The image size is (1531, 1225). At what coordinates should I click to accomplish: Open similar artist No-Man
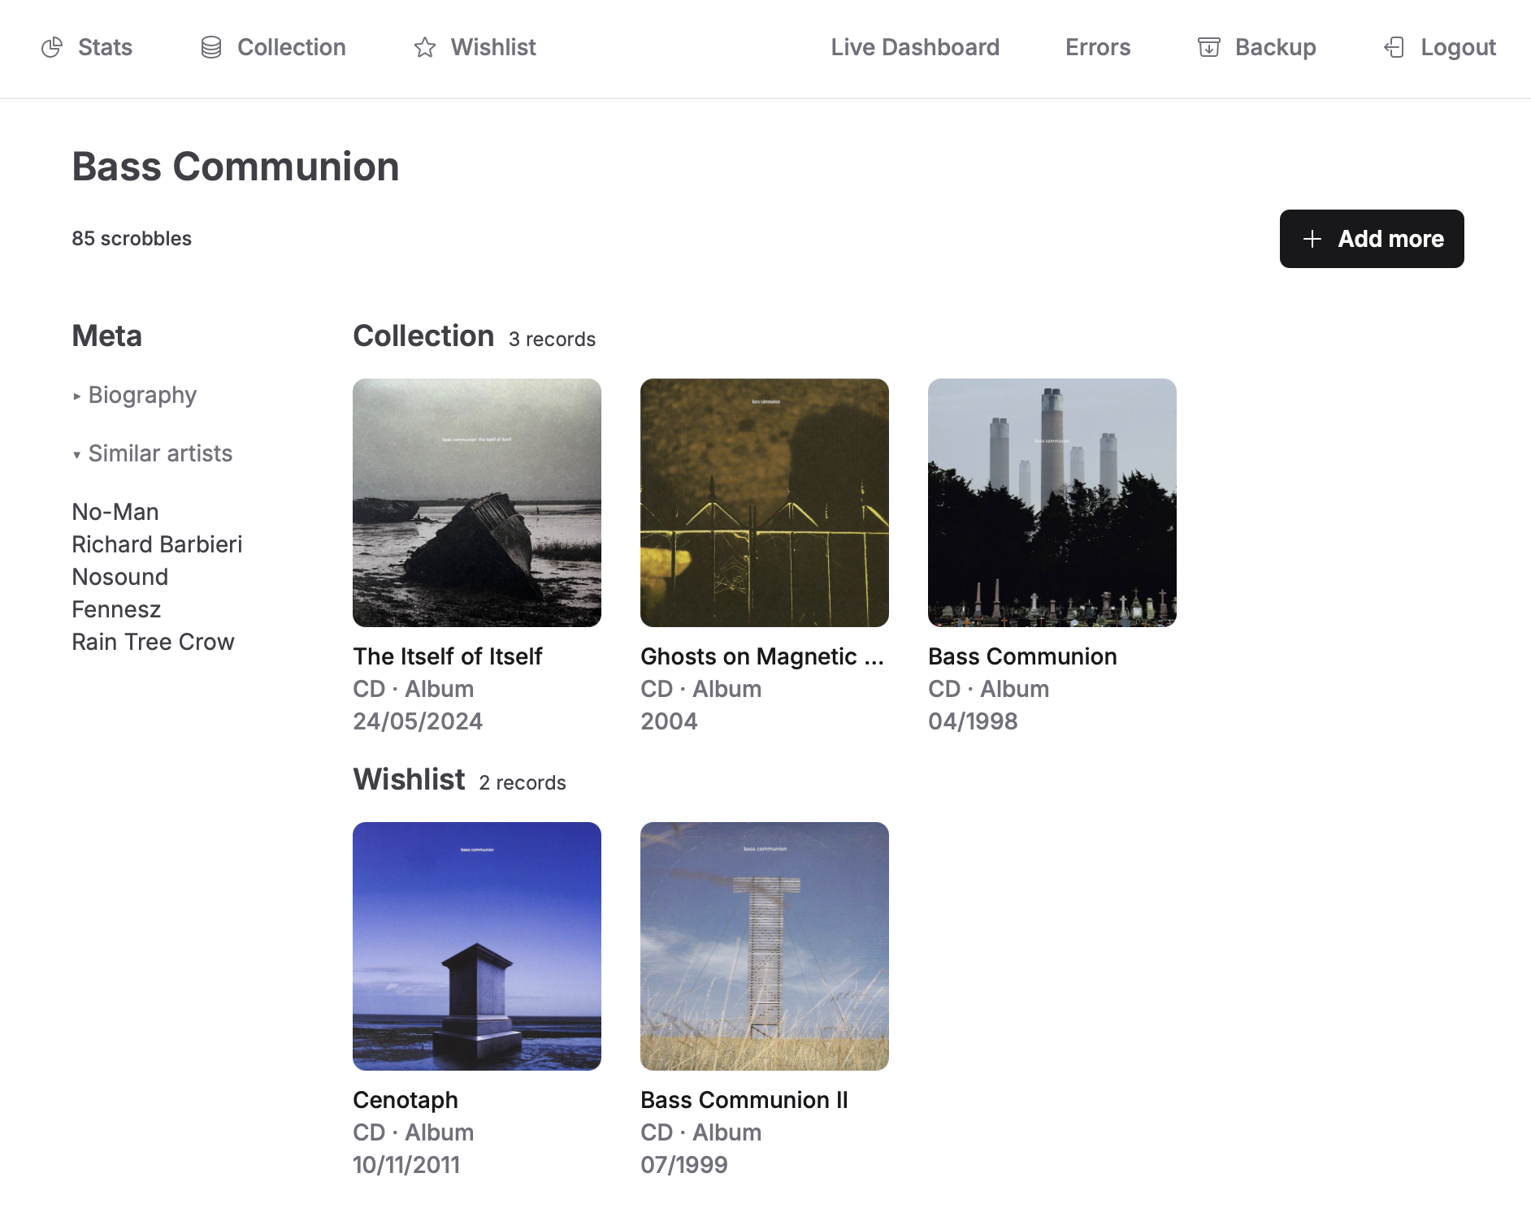click(x=115, y=512)
